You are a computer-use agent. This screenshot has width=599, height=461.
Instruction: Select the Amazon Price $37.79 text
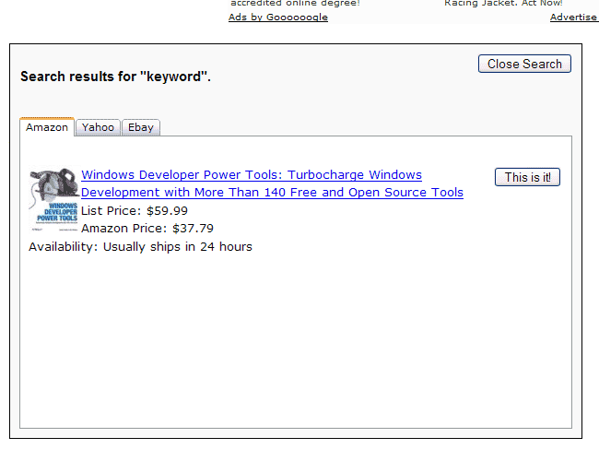pos(147,229)
